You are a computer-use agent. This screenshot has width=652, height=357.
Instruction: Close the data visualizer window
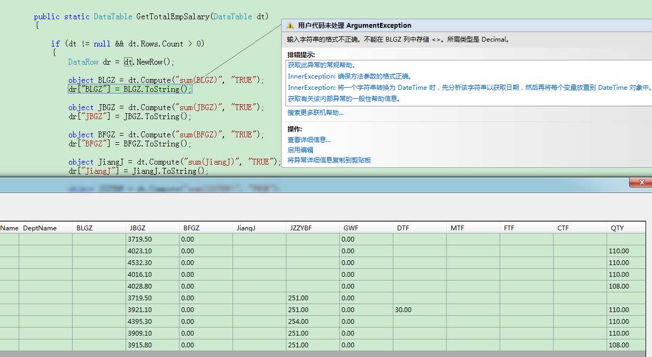coord(640,183)
